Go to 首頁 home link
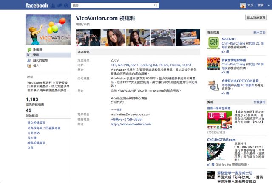This screenshot has width=272, height=183. [x=261, y=6]
